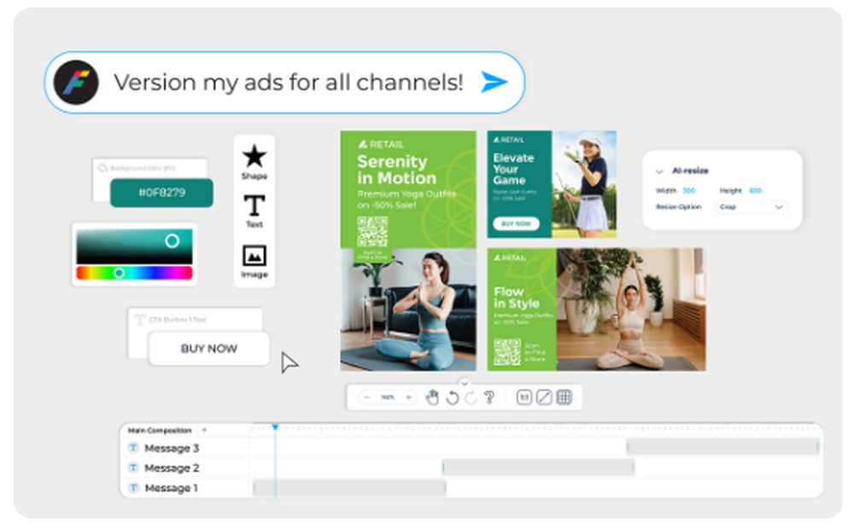Add a new composition with plus
The height and width of the screenshot is (532, 854).
click(205, 430)
